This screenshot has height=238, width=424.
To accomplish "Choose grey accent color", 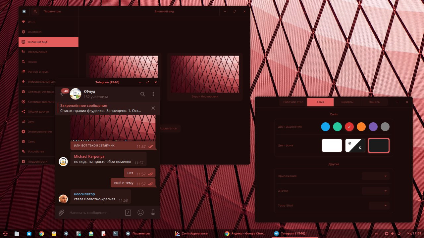I will tap(385, 127).
